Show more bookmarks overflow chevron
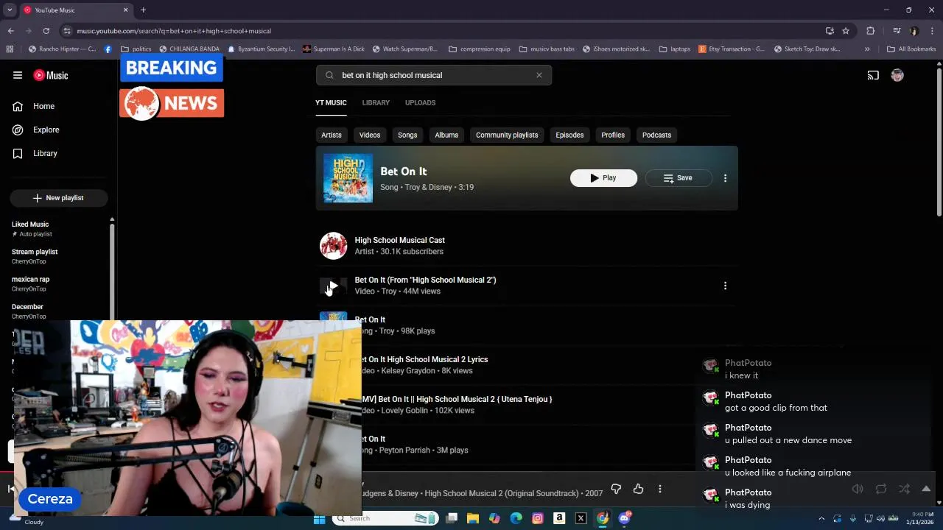Image resolution: width=943 pixels, height=530 pixels. (x=867, y=49)
